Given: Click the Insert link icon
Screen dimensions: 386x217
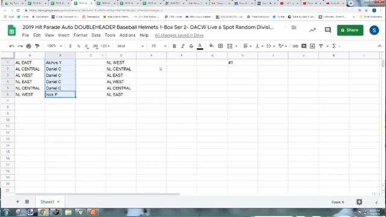Looking at the screenshot, I should point(296,46).
